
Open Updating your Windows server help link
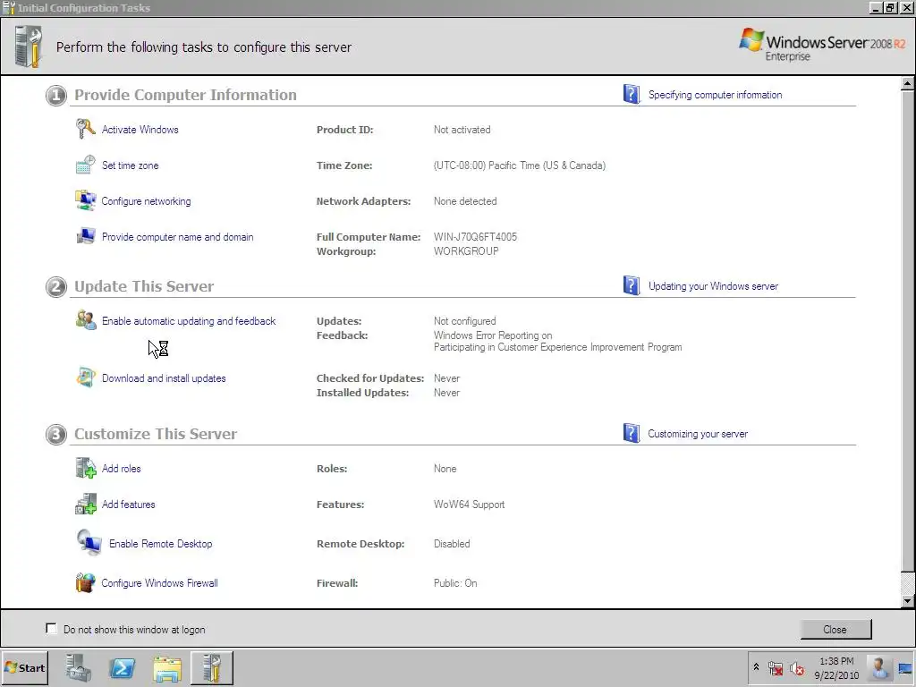pos(713,286)
